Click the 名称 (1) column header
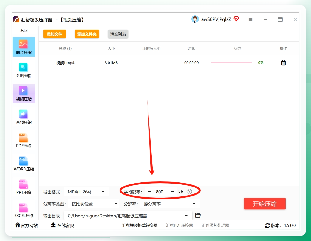This screenshot has width=311, height=241. (x=65, y=48)
